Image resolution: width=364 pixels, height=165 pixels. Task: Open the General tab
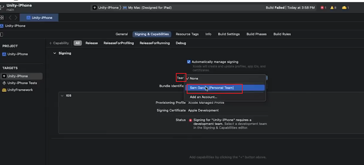coord(122,34)
